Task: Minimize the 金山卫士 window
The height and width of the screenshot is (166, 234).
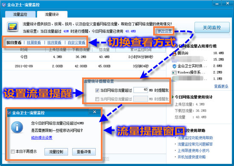Action: (x=217, y=3)
